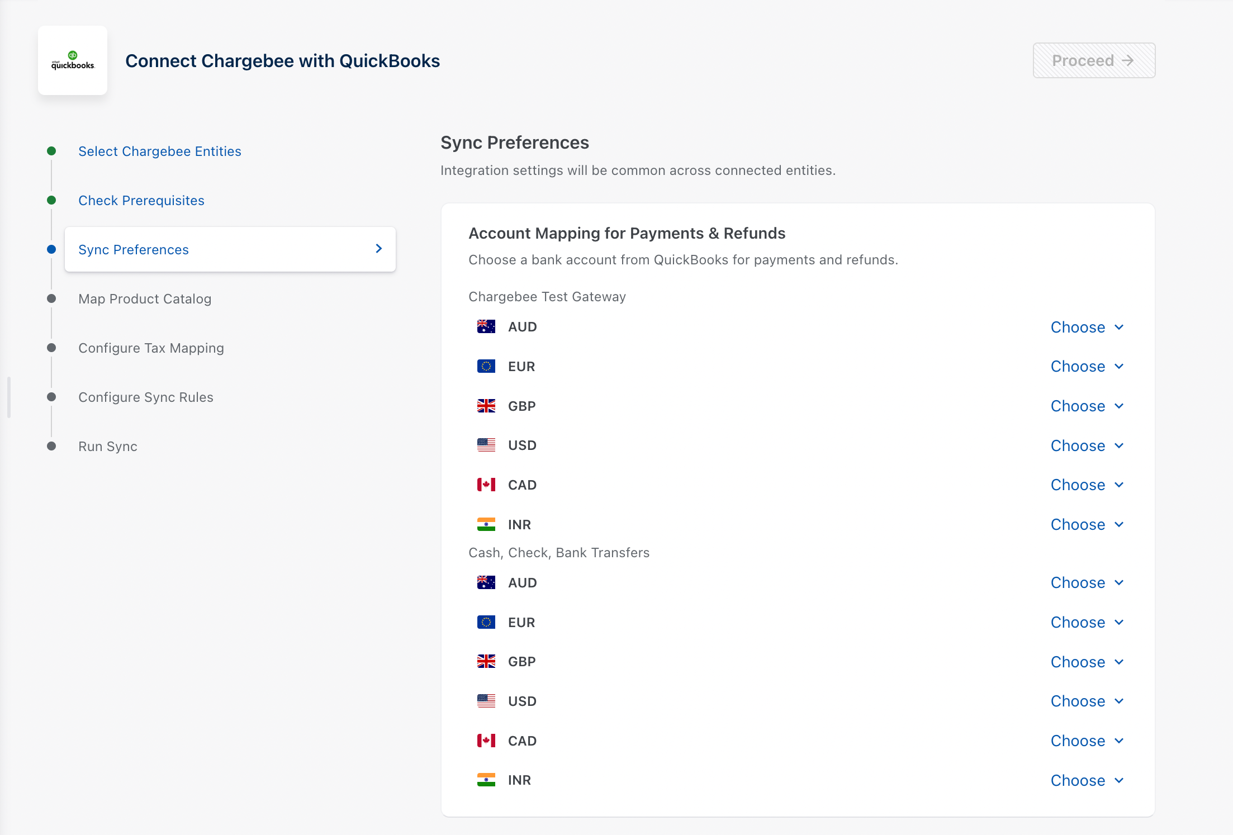Expand the Choose dropdown for Test Gateway INR

pos(1087,525)
